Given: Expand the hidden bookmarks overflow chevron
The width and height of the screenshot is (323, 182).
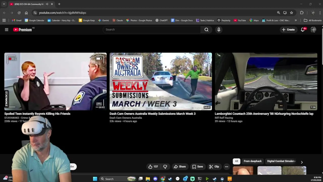Looking at the screenshot, I should (x=296, y=20).
